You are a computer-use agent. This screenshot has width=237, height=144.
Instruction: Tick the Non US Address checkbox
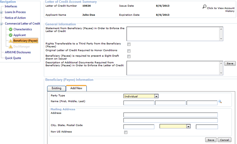(126, 132)
